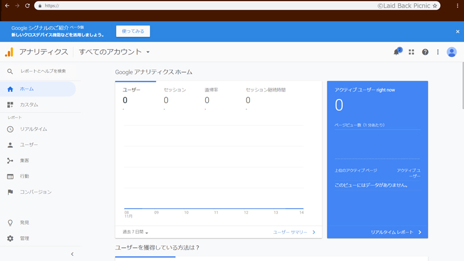Click the page vertical scrollbar
This screenshot has width=464, height=261.
click(x=462, y=85)
